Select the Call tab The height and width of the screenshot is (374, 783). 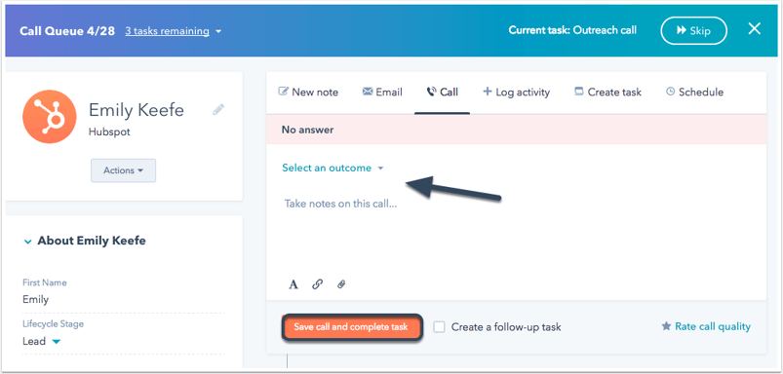pyautogui.click(x=442, y=93)
